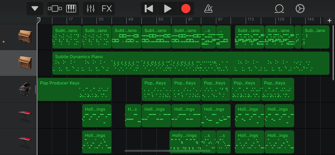Start playback with the Play button
335x155 pixels.
pyautogui.click(x=168, y=9)
